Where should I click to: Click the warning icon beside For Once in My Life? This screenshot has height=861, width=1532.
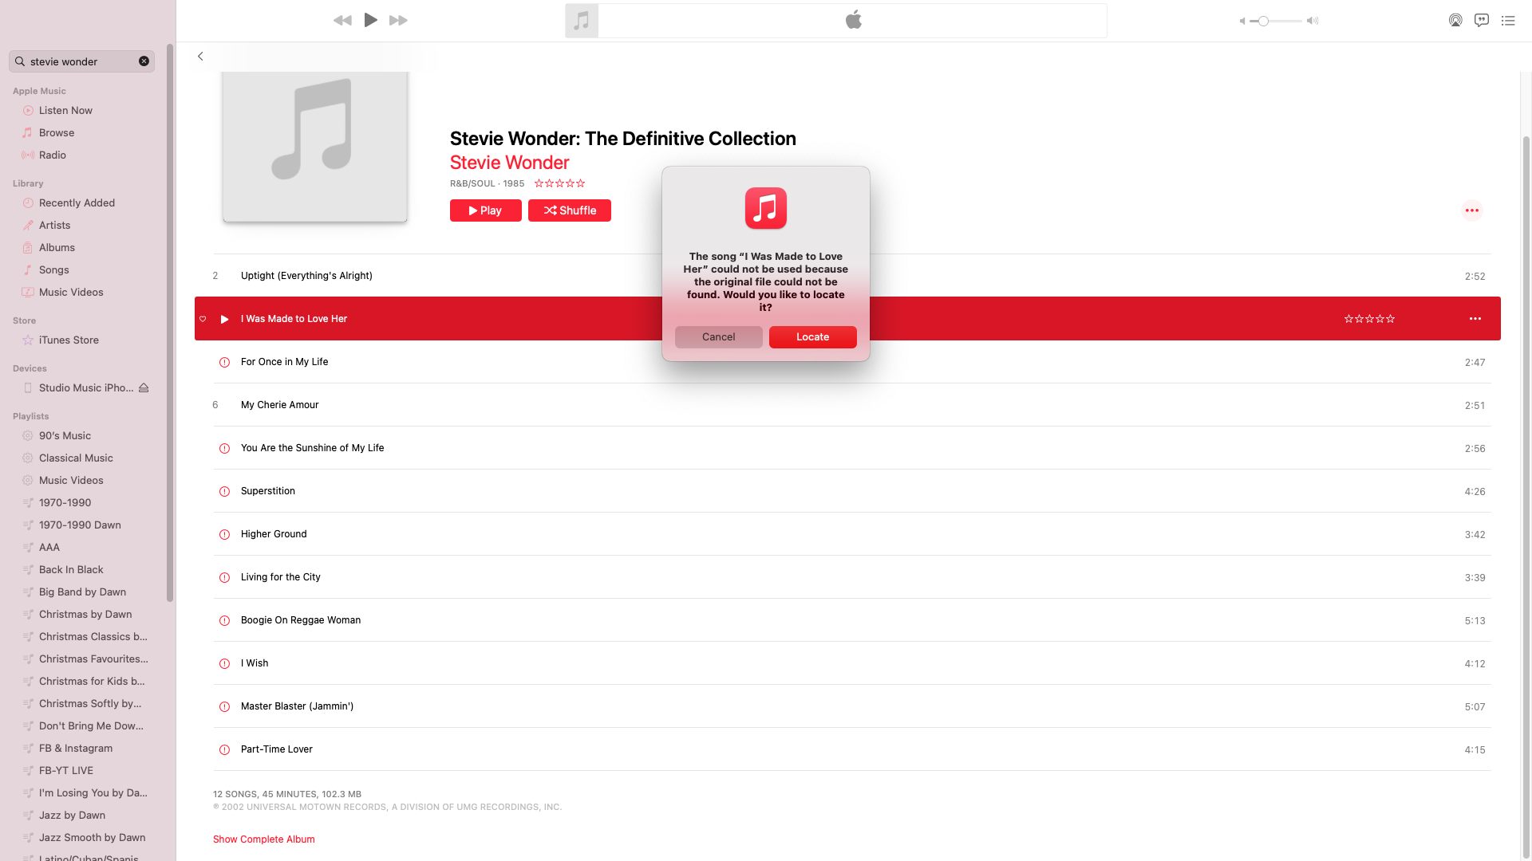(x=224, y=363)
